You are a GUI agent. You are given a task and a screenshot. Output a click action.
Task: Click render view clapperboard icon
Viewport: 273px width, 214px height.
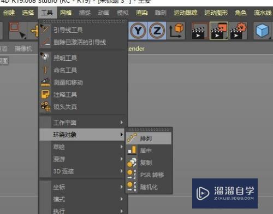click(200, 31)
